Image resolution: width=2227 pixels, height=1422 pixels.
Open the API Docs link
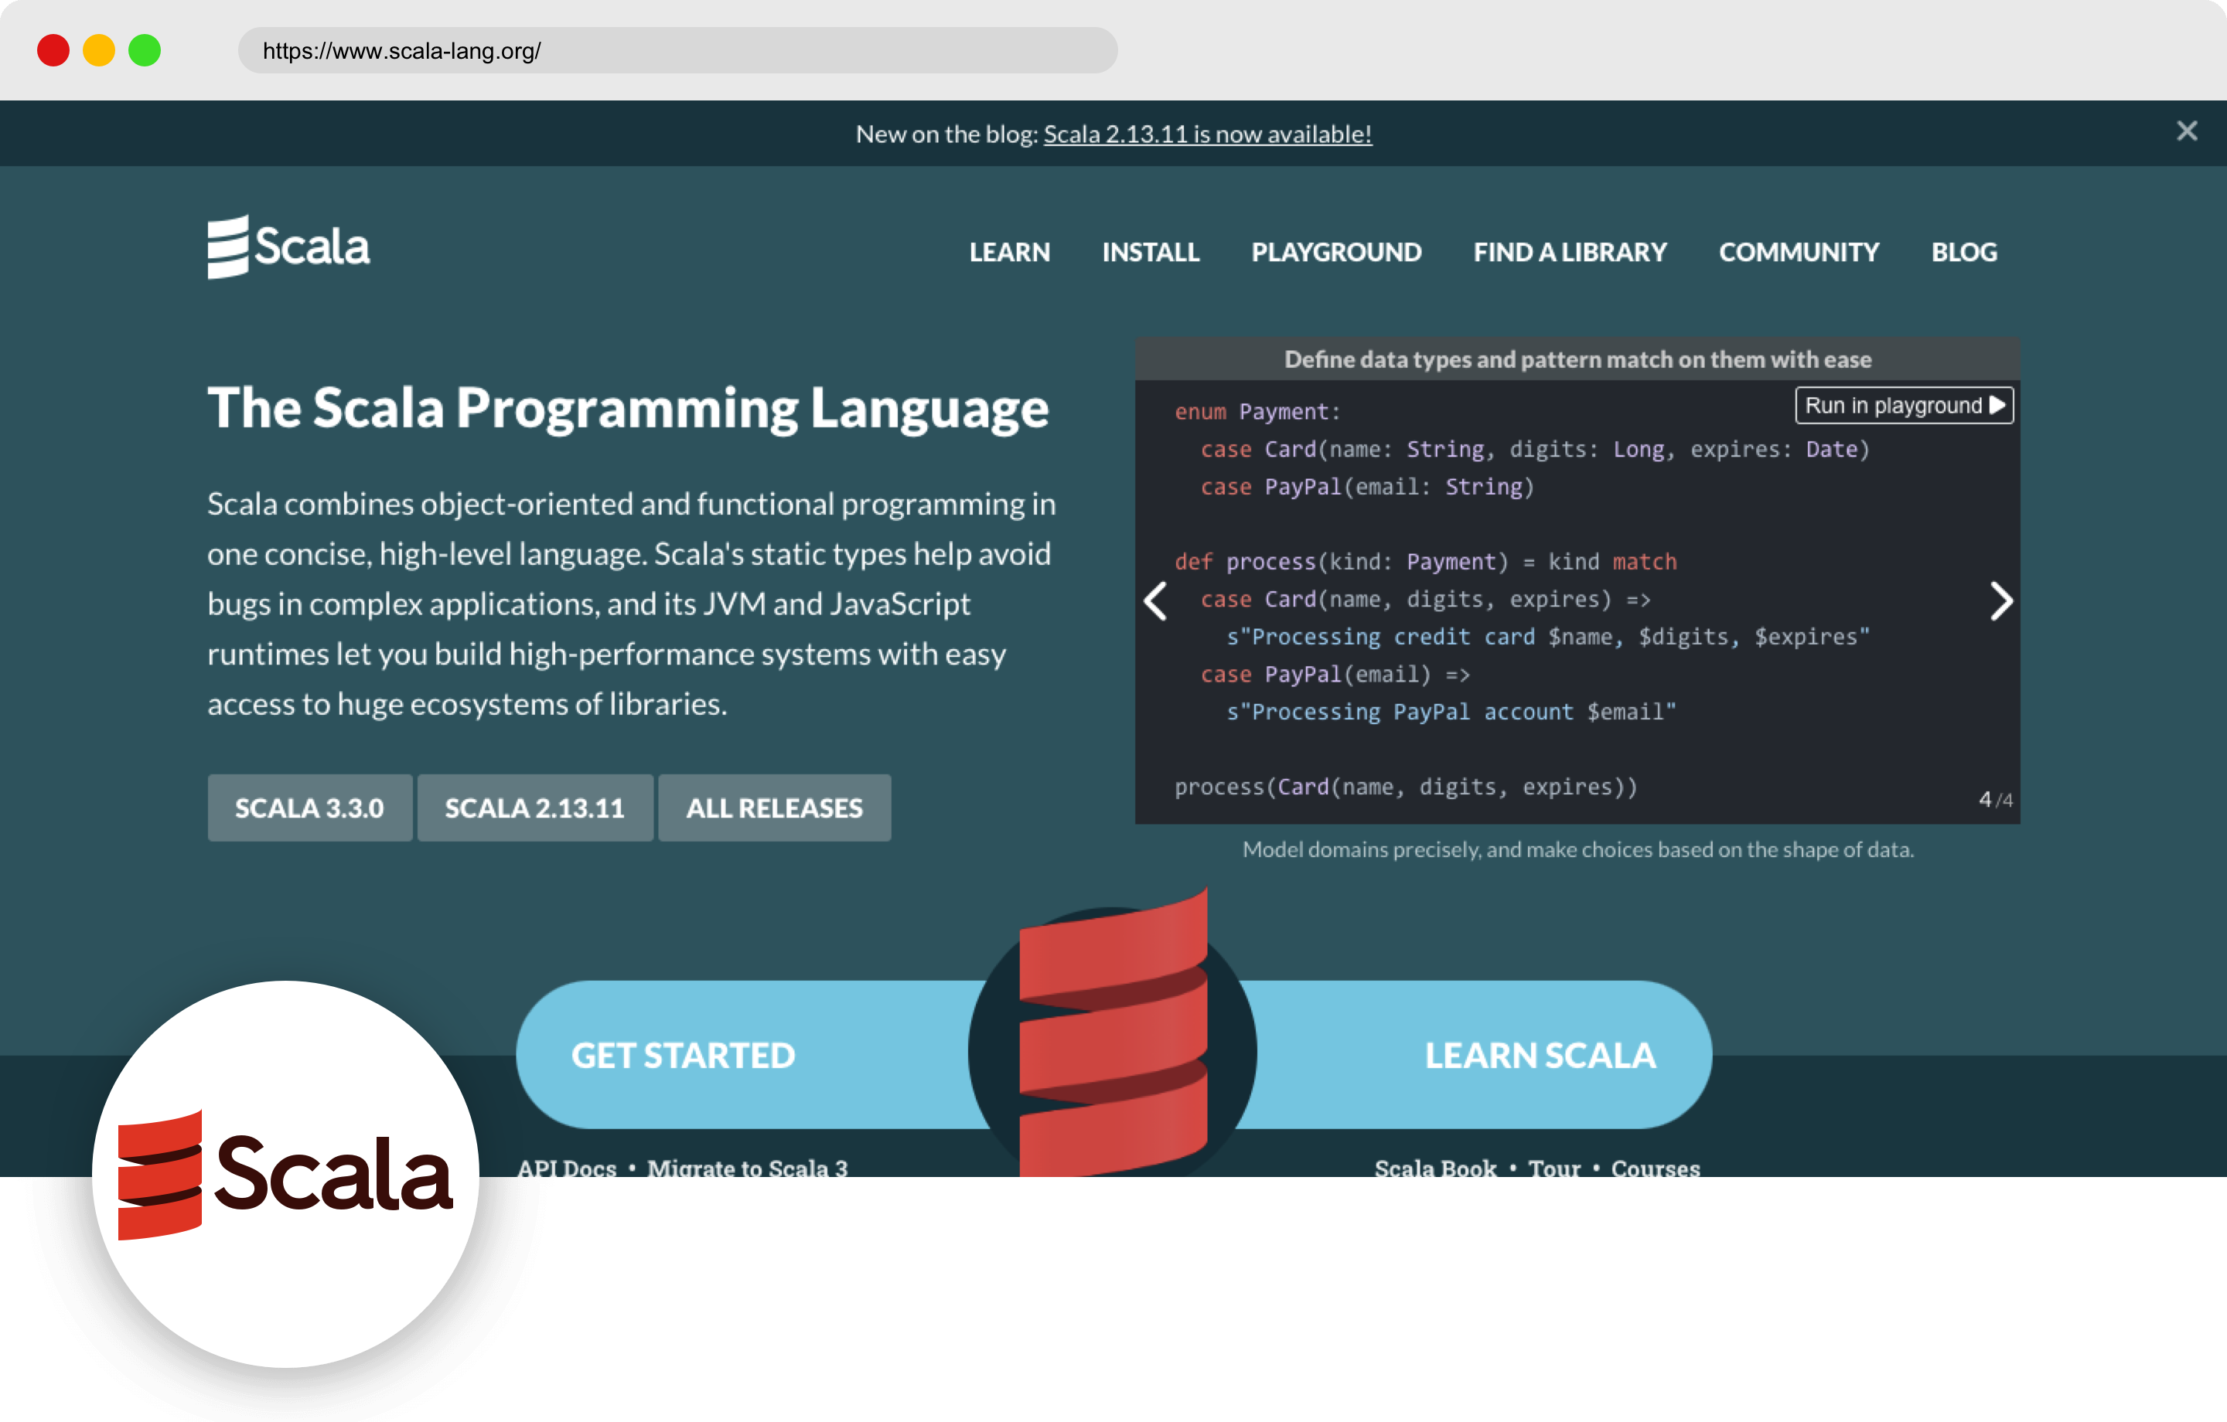click(x=567, y=1168)
